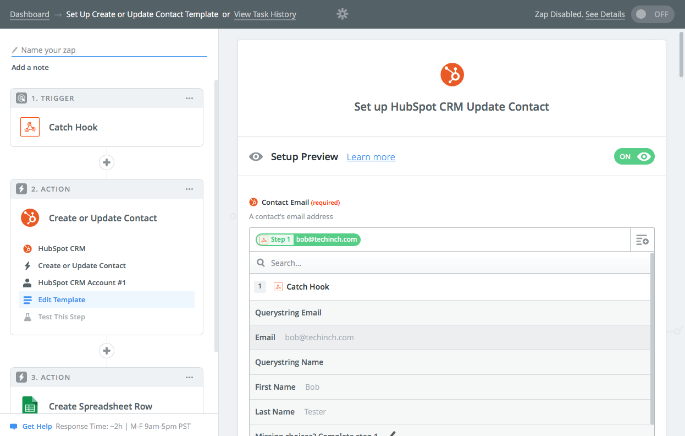Click the HubSpot logo in Create or Update Contact step

point(30,218)
